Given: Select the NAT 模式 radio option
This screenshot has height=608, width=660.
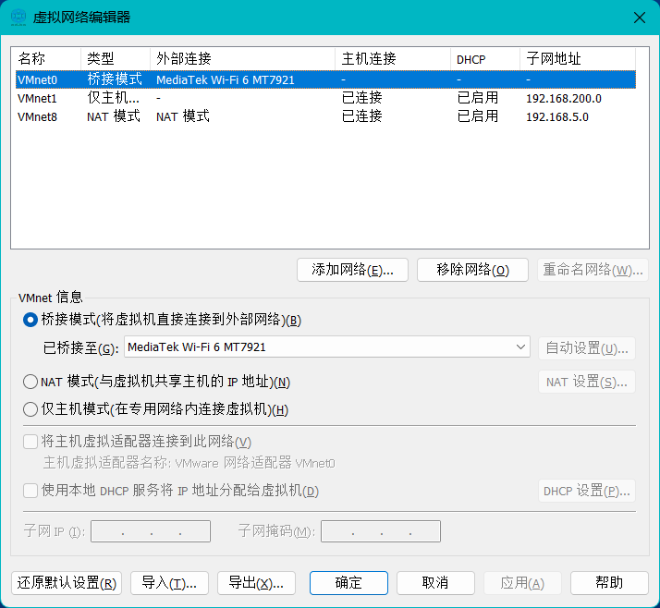Looking at the screenshot, I should [31, 382].
